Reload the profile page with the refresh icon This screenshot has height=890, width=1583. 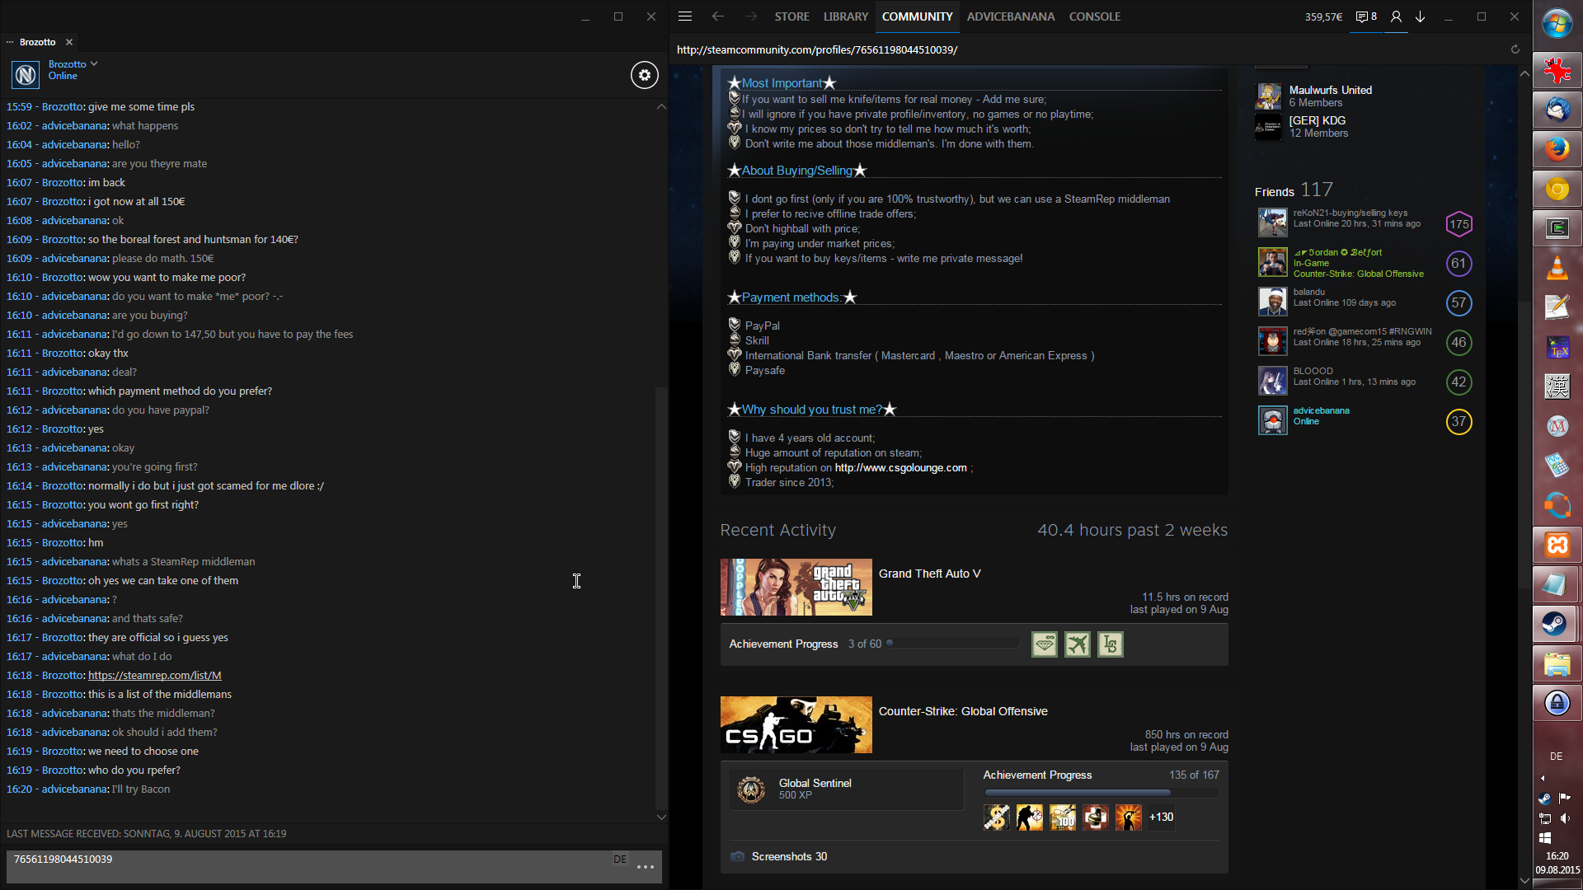[x=1515, y=49]
